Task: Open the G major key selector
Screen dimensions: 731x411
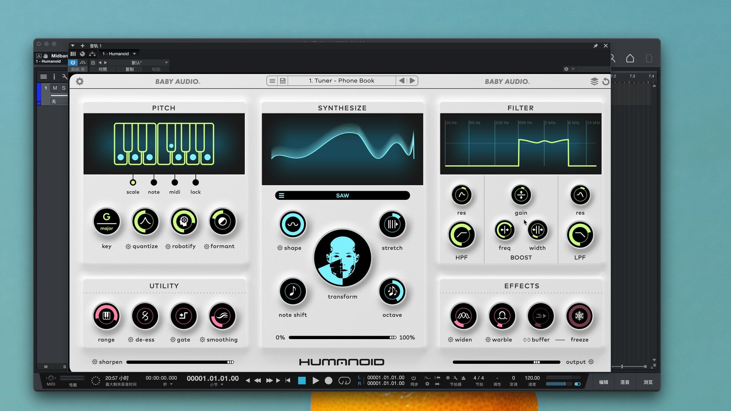Action: (107, 221)
